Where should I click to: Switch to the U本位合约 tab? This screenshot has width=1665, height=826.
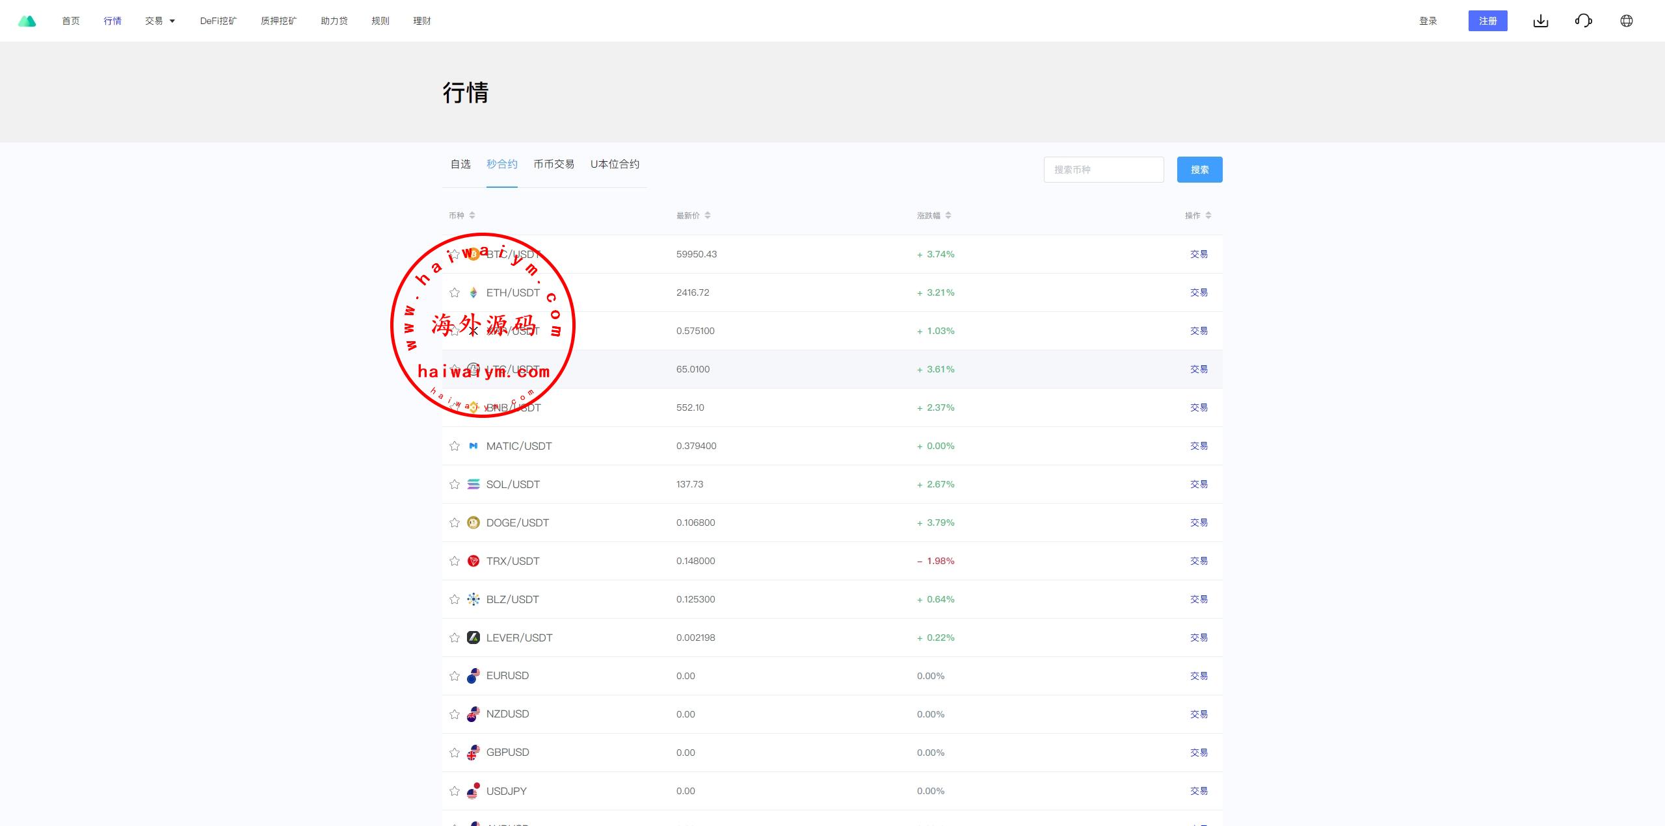pyautogui.click(x=615, y=164)
